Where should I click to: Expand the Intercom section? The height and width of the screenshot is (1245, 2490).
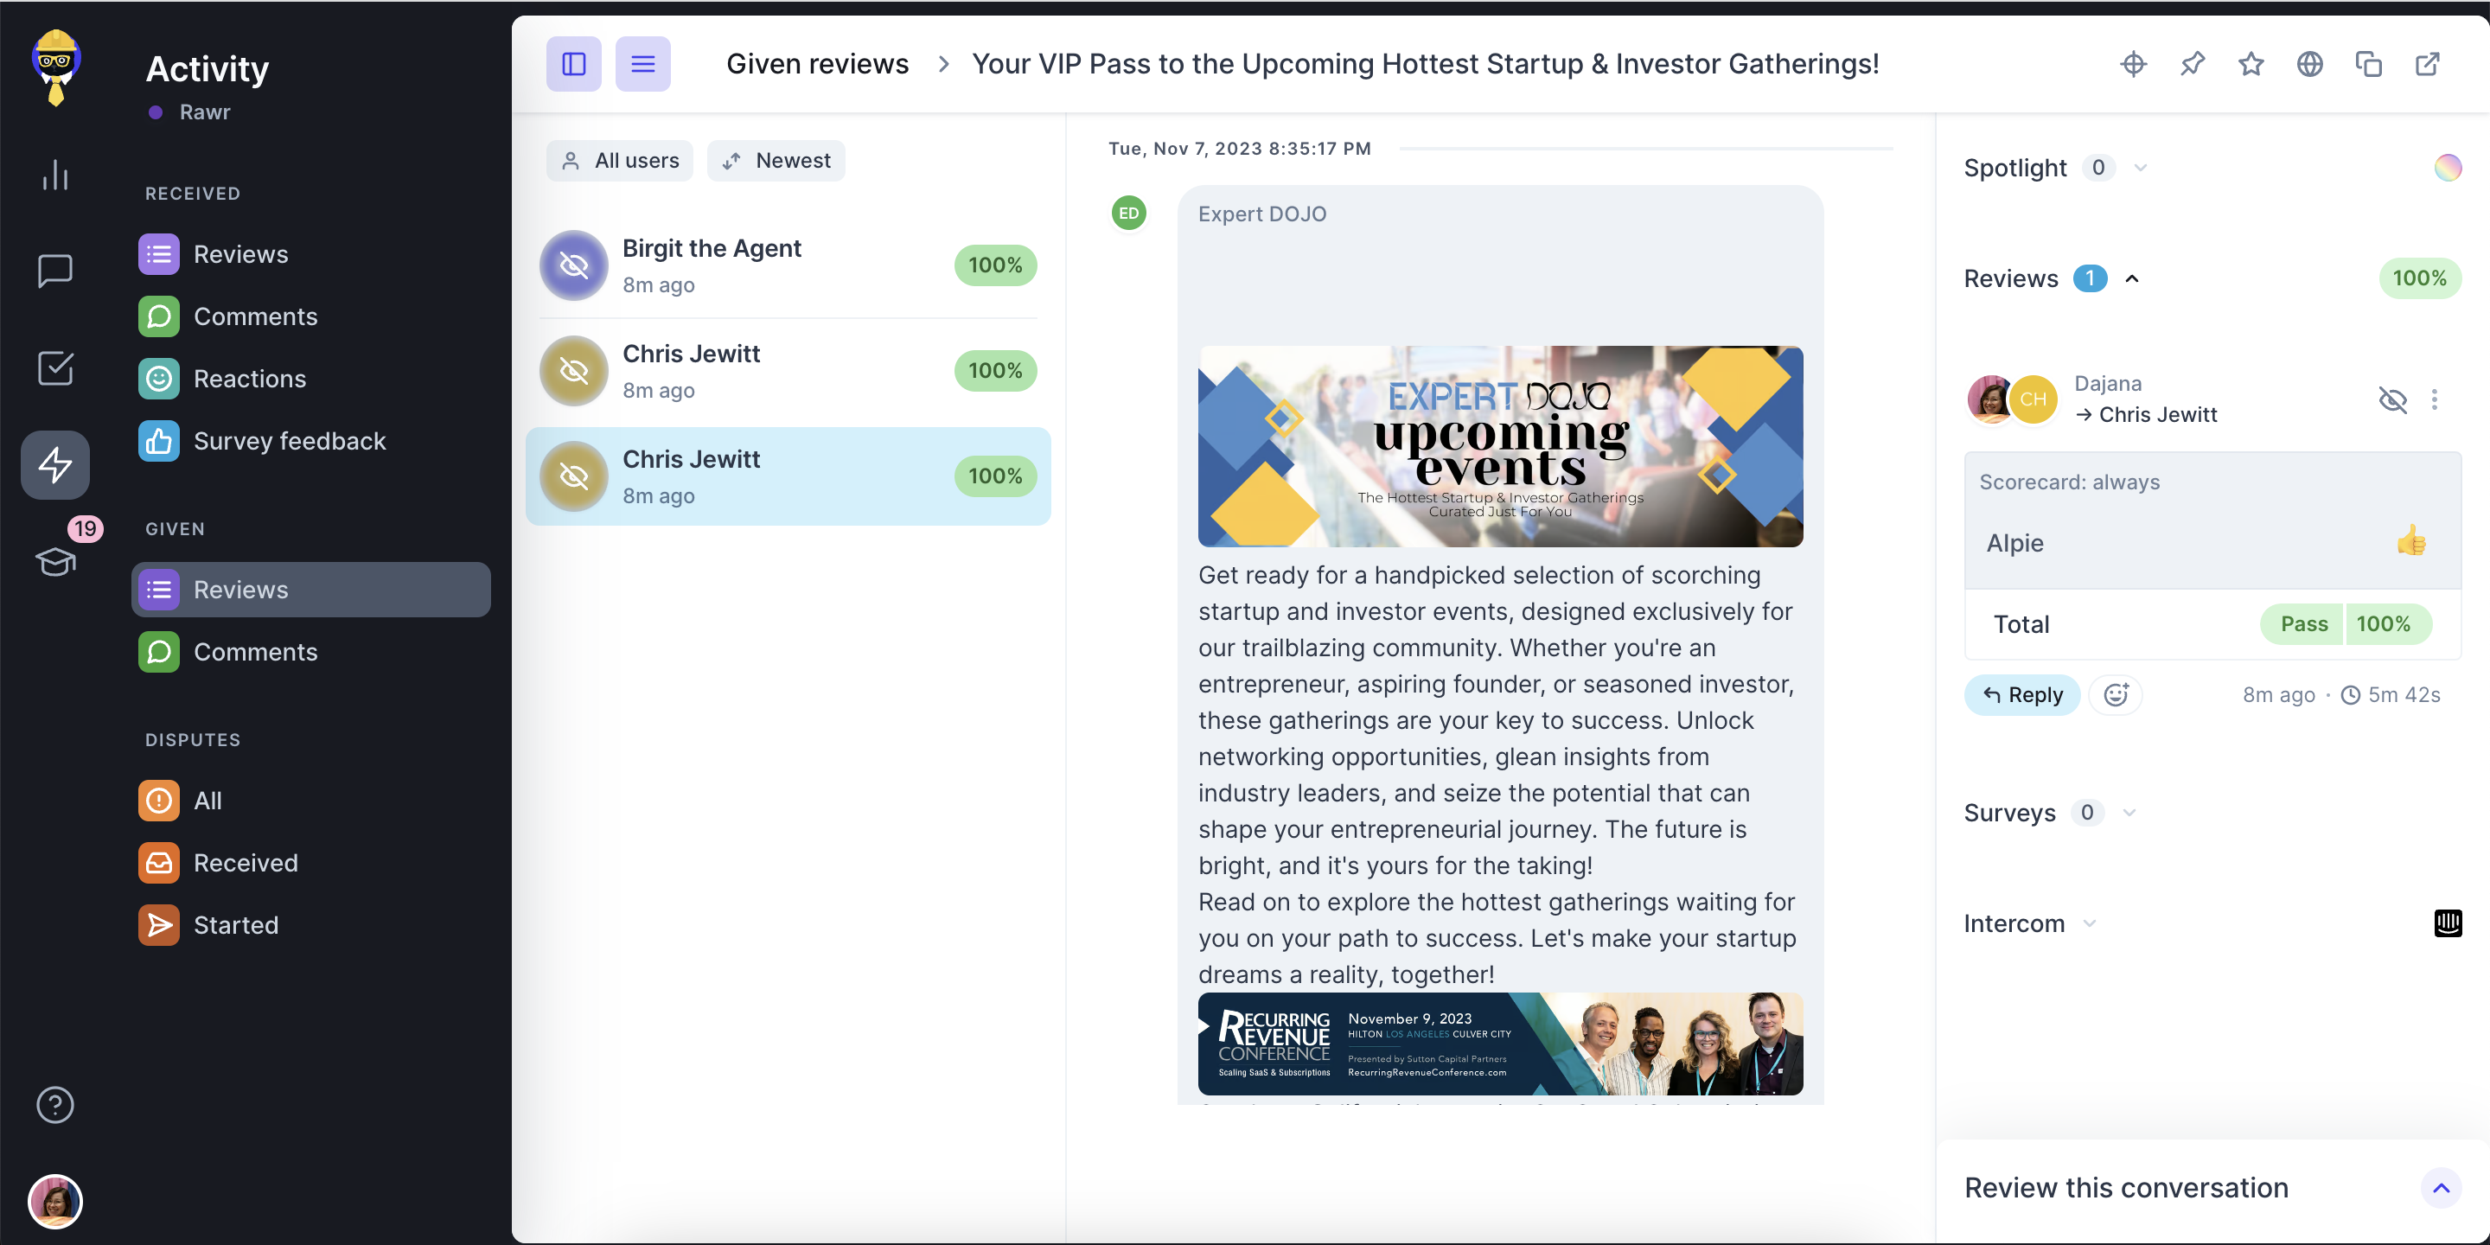point(2090,924)
